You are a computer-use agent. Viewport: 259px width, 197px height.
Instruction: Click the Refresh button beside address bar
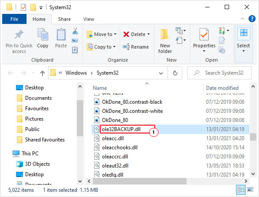175,73
